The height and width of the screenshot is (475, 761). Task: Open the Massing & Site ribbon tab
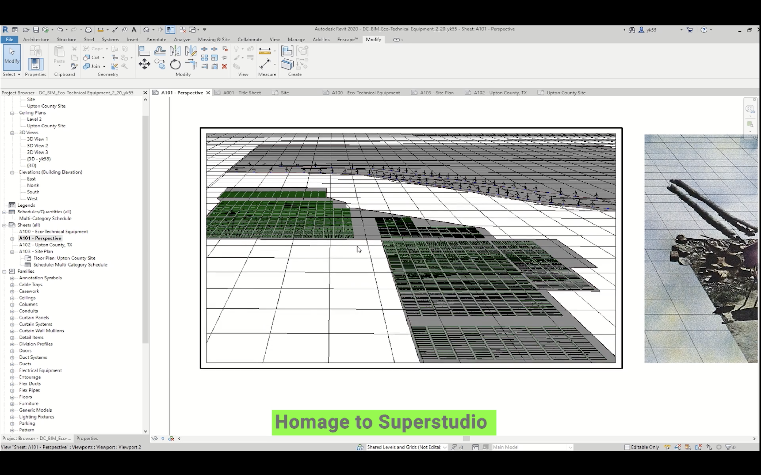point(214,39)
